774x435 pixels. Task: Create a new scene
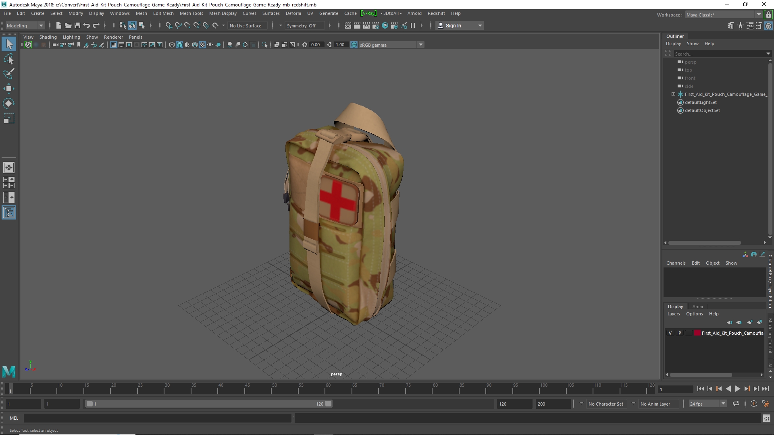59,25
